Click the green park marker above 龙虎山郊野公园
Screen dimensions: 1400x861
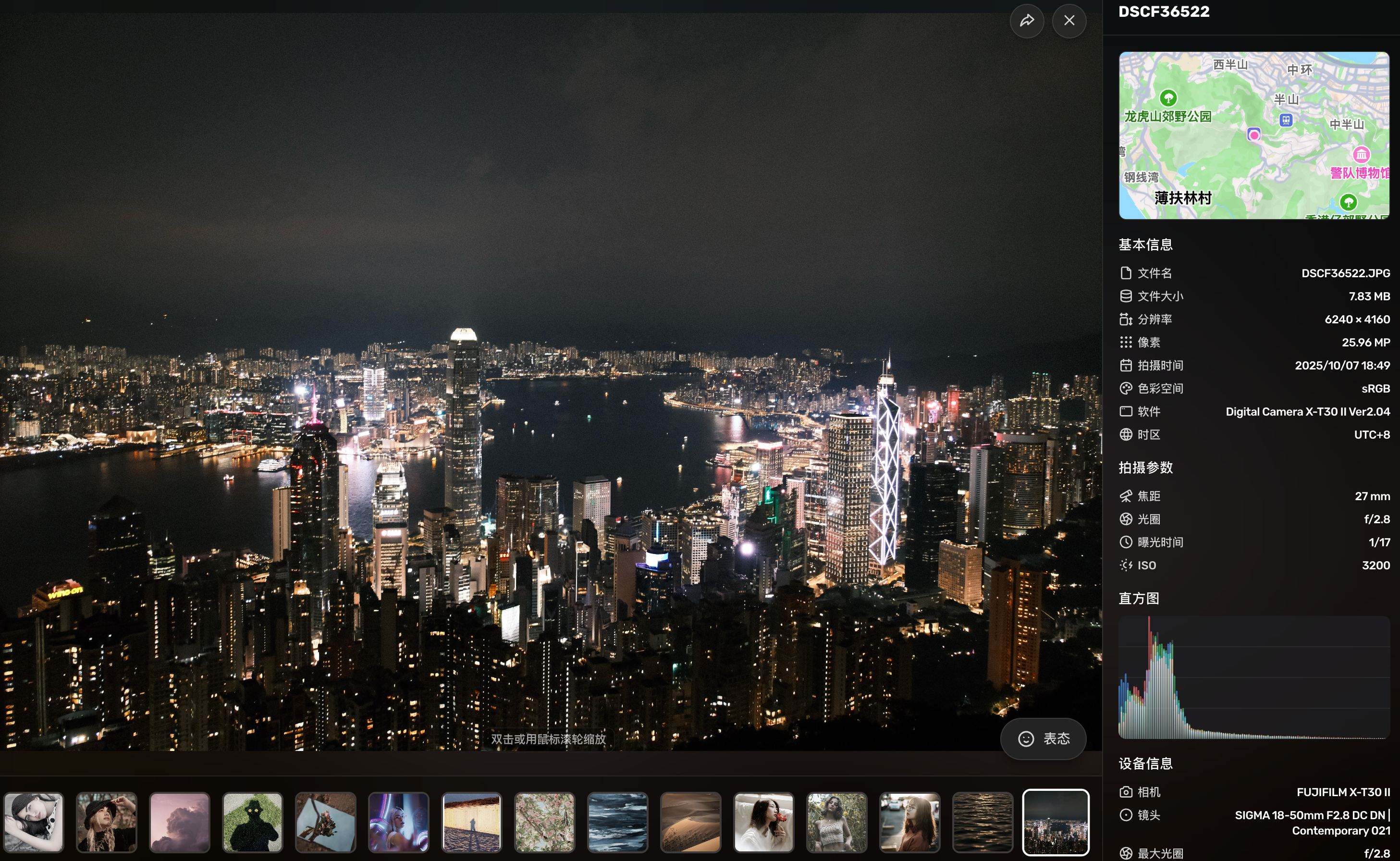pyautogui.click(x=1168, y=98)
